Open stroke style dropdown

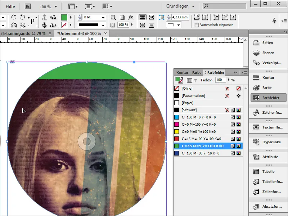tap(103, 25)
